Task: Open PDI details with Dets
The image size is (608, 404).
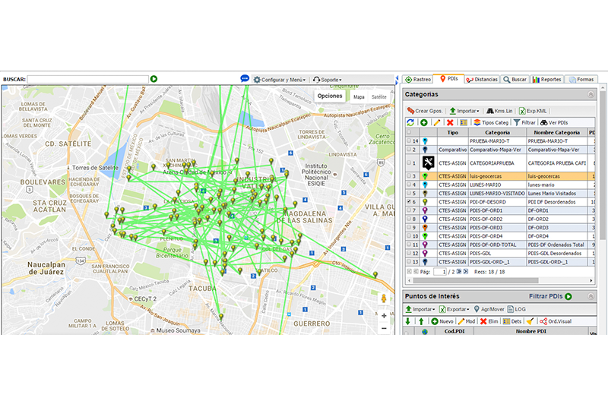Action: point(512,321)
